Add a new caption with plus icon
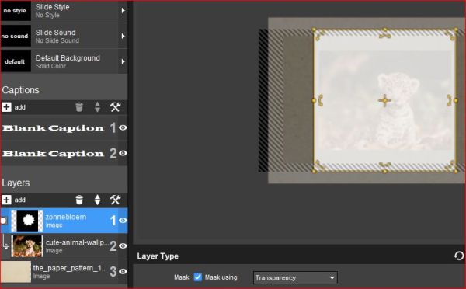The image size is (466, 289). coord(6,107)
